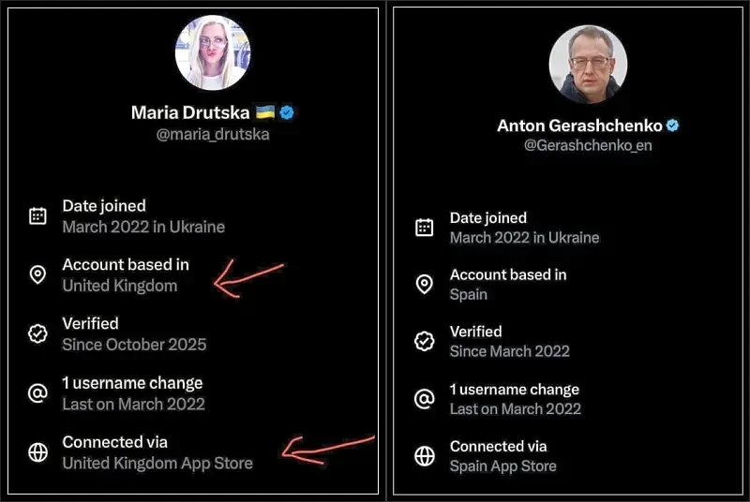
Task: Open the @maria_drutska handle link
Action: coord(213,135)
